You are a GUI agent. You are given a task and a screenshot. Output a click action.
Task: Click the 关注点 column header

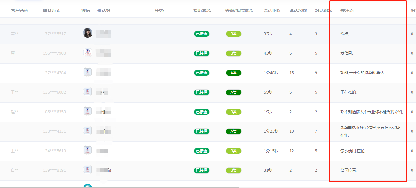[x=347, y=11]
